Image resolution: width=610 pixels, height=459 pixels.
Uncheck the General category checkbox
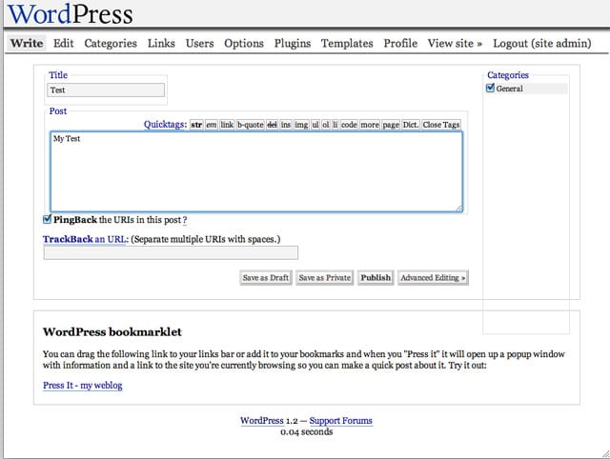pos(490,90)
